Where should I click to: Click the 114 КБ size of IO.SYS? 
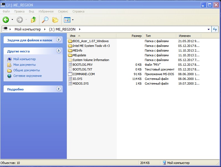coord(137,79)
